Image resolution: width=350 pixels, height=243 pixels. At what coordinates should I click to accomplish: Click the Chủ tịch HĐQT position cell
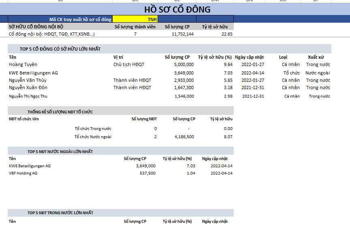point(129,64)
